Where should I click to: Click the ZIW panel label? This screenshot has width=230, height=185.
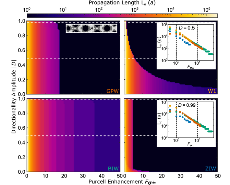pyautogui.click(x=211, y=169)
